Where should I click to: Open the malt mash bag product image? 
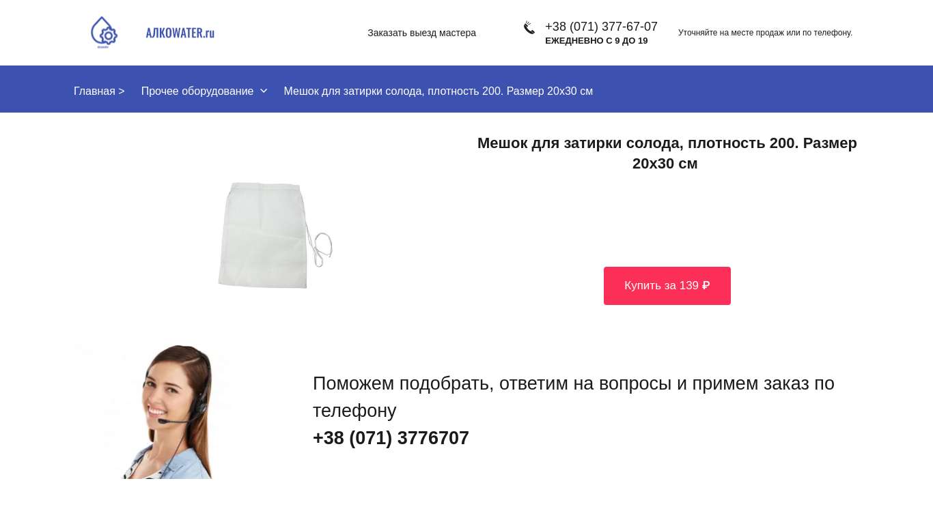(x=275, y=235)
